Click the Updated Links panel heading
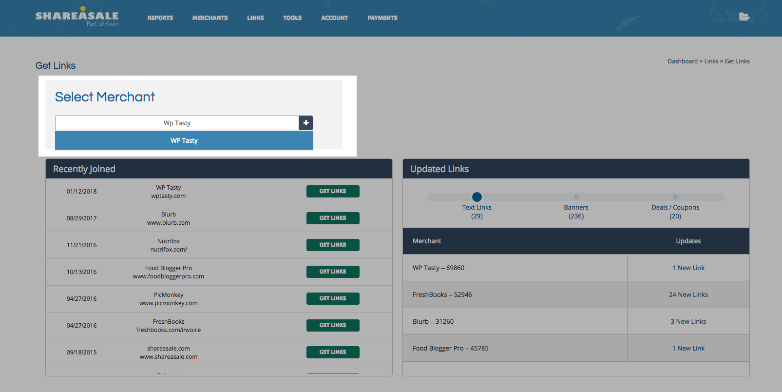This screenshot has width=782, height=392. pyautogui.click(x=439, y=169)
